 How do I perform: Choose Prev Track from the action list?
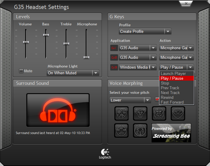176,88
